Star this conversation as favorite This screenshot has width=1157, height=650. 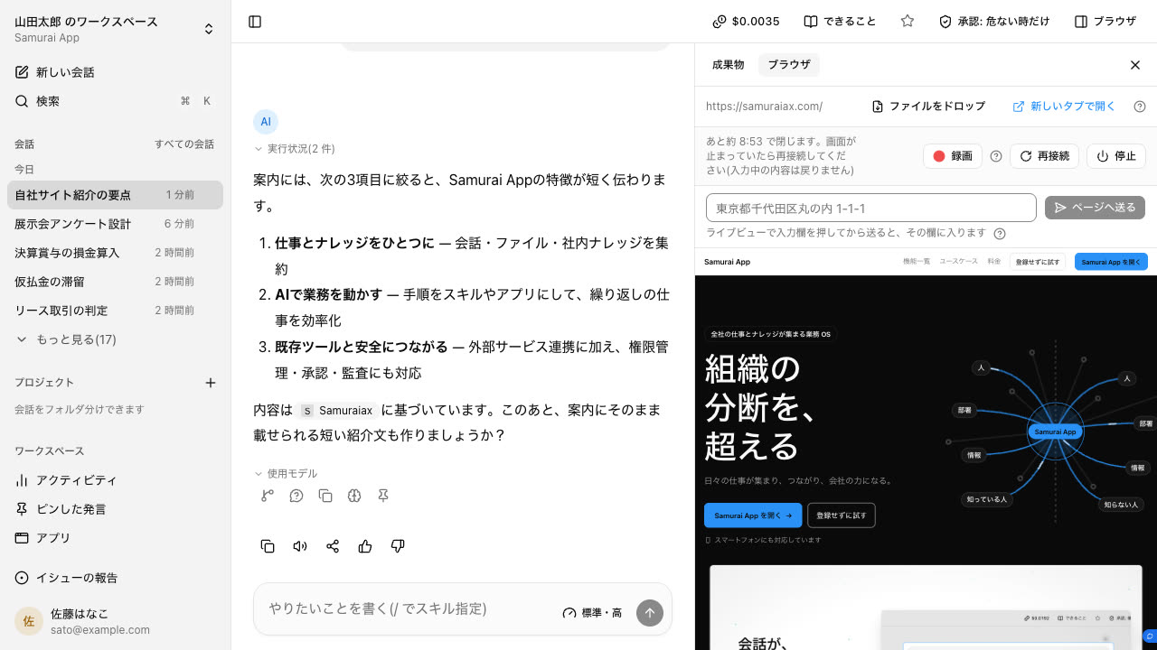(908, 22)
